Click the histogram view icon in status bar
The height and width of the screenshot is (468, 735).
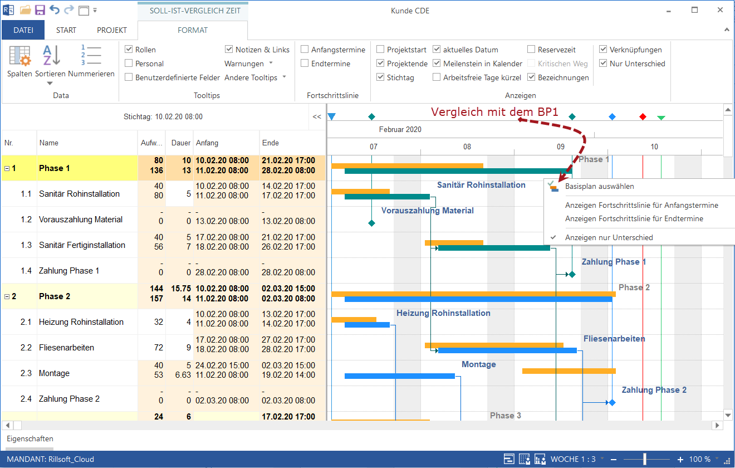(540, 459)
